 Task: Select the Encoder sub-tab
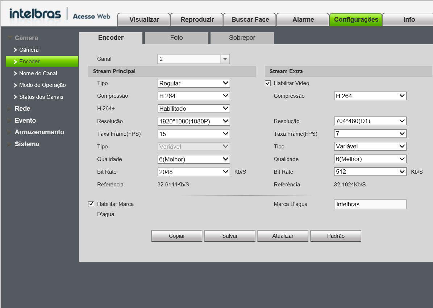tap(111, 38)
